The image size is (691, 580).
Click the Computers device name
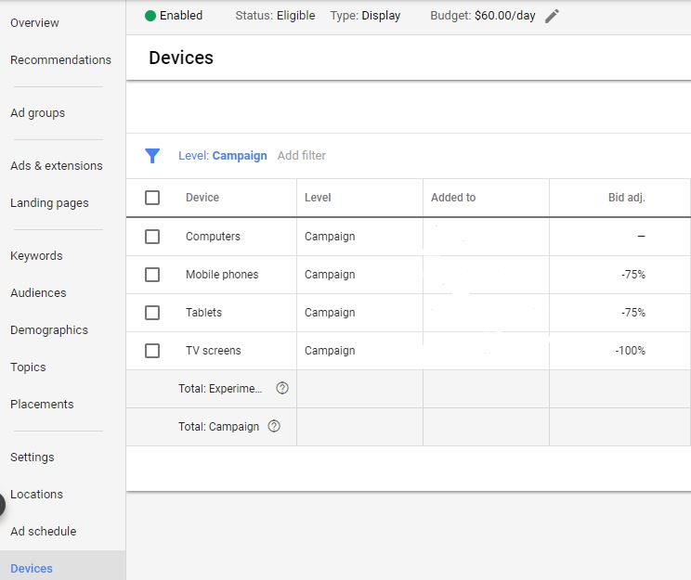coord(213,237)
